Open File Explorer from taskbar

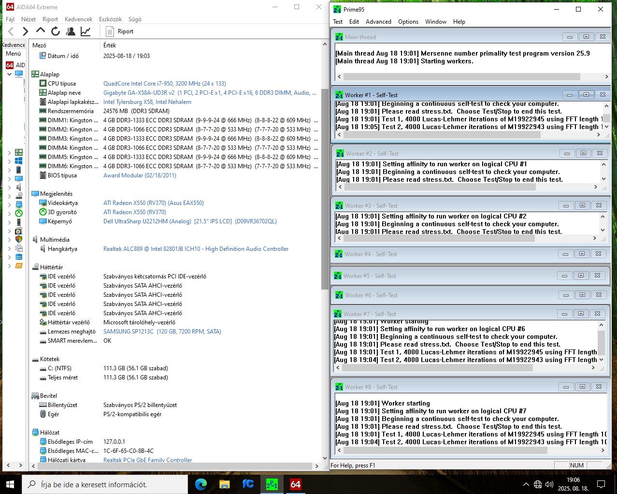pyautogui.click(x=225, y=484)
